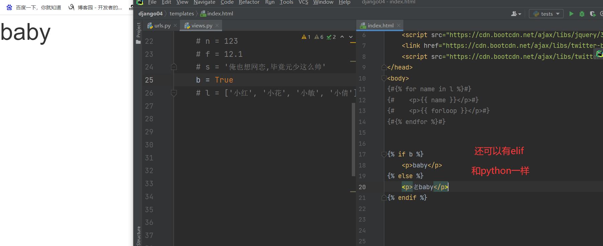Go to previous highlighted error arrow
Image resolution: width=603 pixels, height=246 pixels.
pyautogui.click(x=342, y=37)
